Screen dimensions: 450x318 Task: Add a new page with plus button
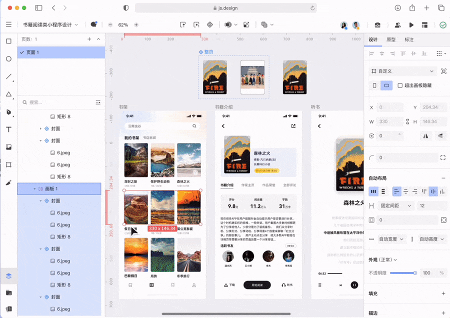pos(89,39)
